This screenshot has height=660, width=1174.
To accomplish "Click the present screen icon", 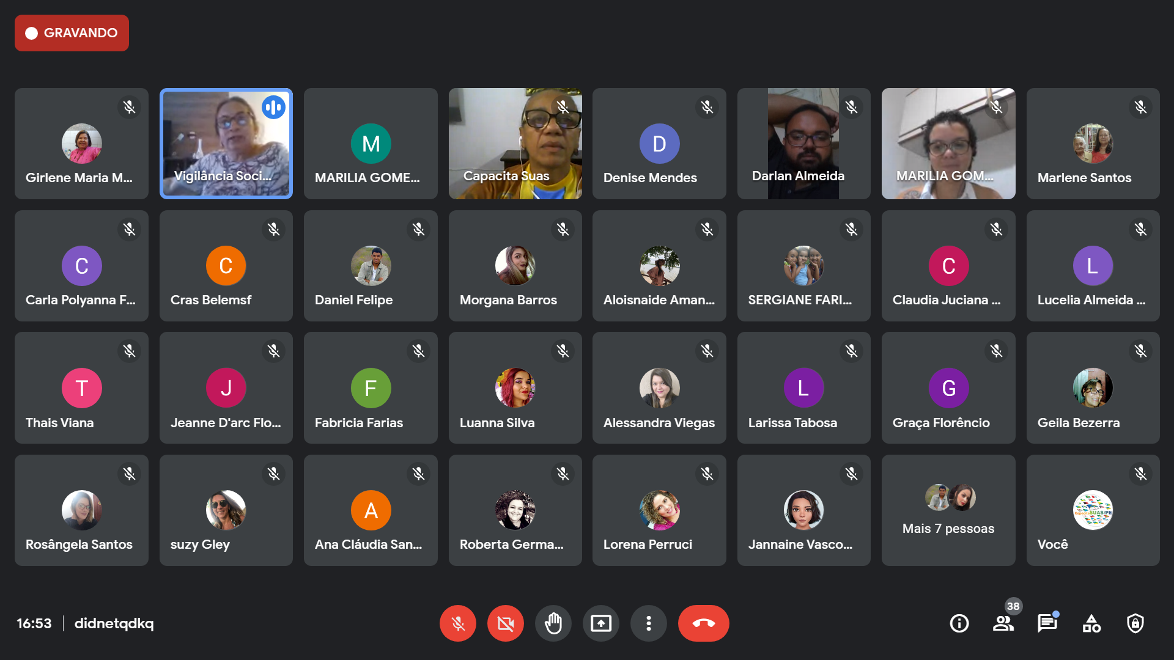I will pos(600,623).
